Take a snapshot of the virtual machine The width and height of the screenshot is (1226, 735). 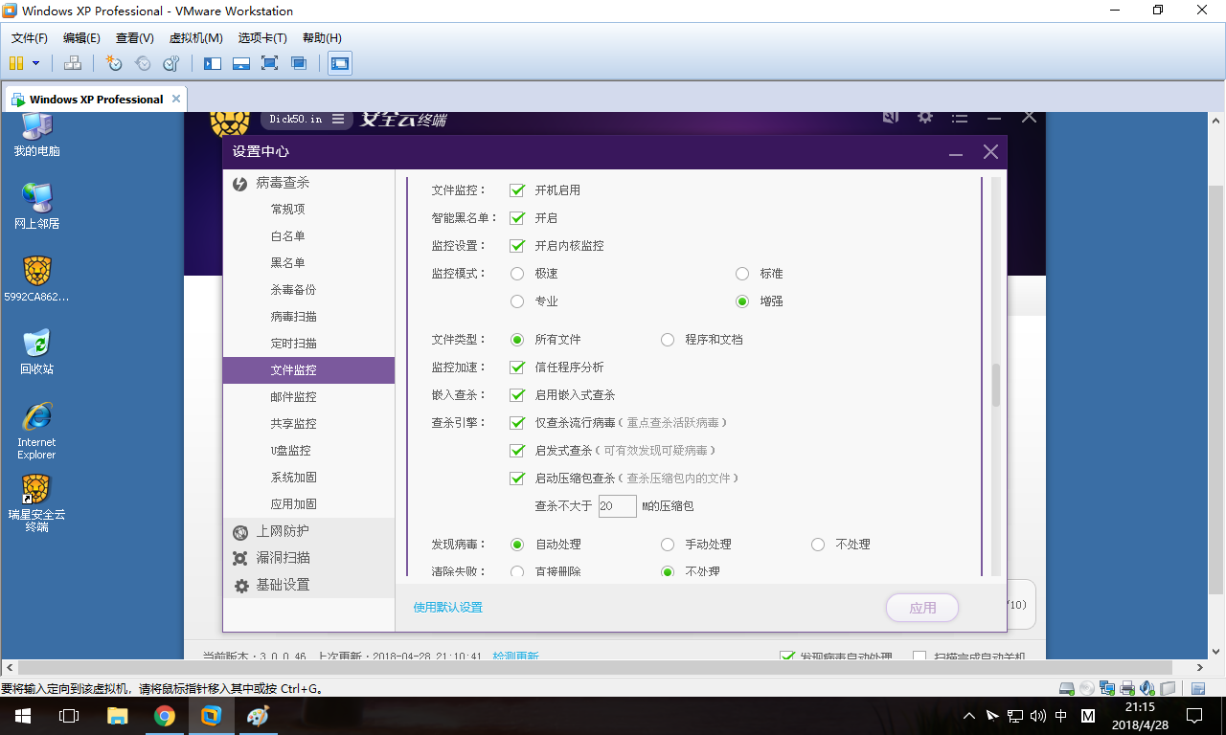(114, 63)
